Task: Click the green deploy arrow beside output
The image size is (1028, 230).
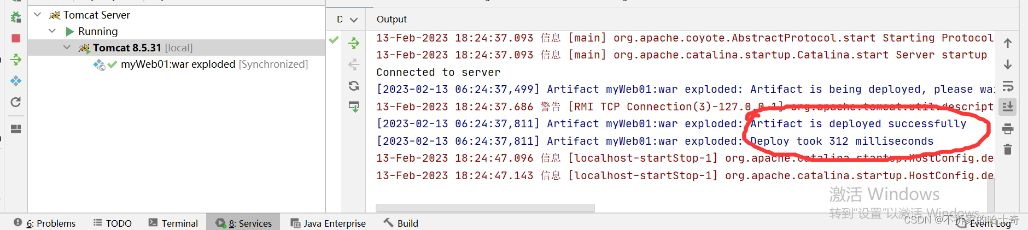Action: click(354, 43)
